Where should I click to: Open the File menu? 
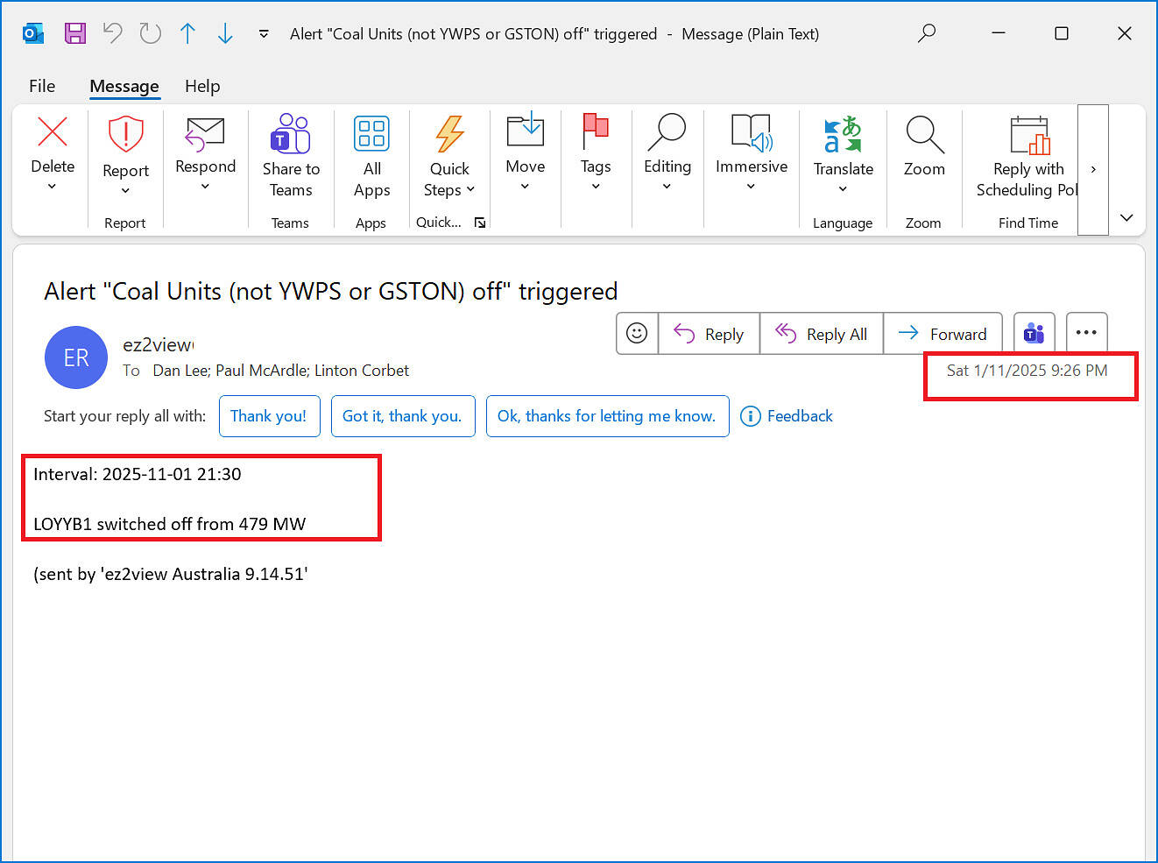click(x=42, y=86)
